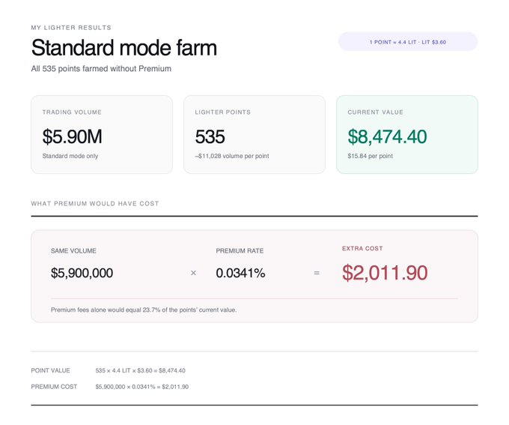Select the Trading Volume card
Screen dimensions: 509x425
tap(102, 134)
